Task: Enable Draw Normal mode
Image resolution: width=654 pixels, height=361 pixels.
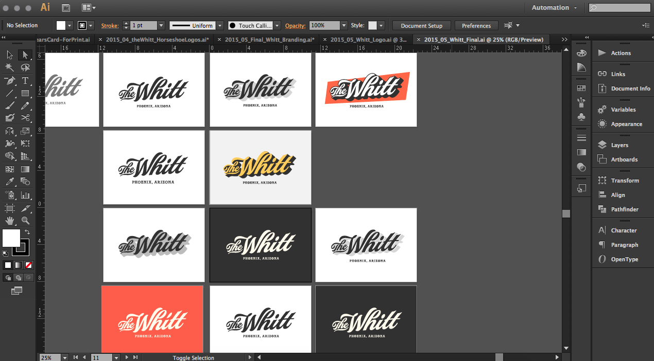Action: 8,277
